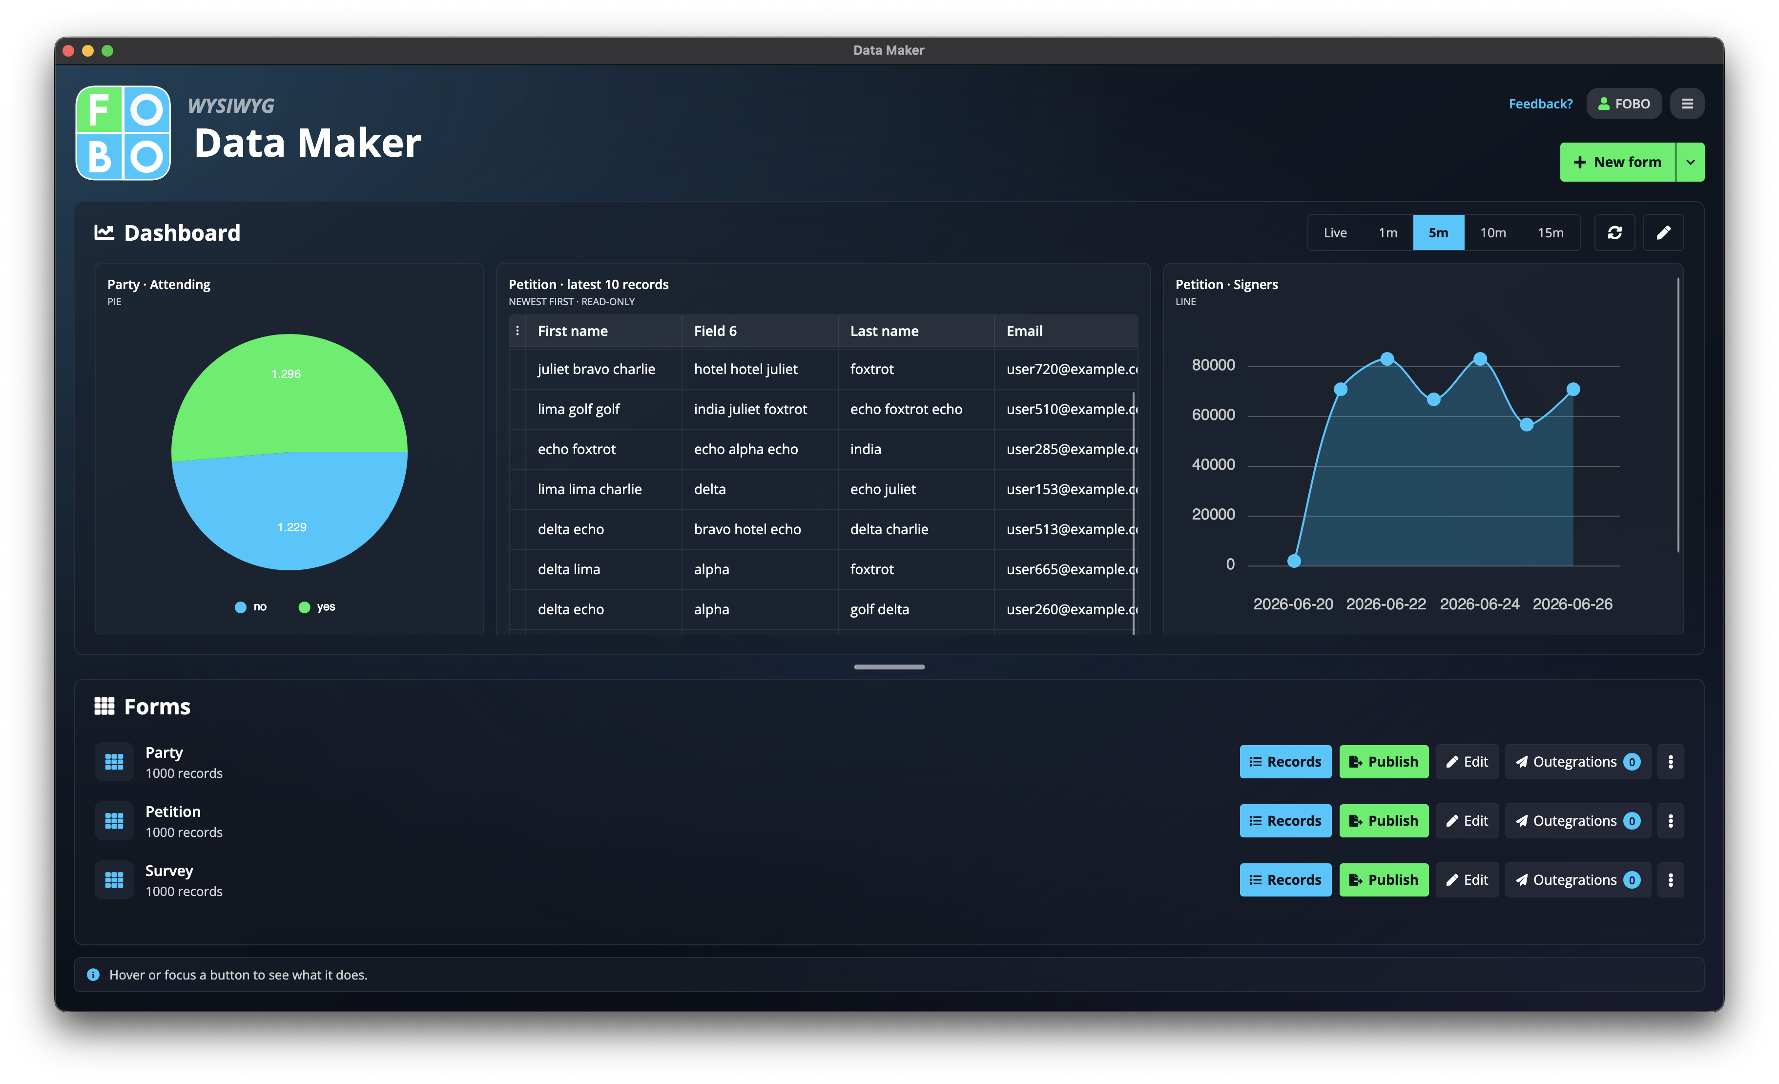Click the Survey form name

click(169, 871)
